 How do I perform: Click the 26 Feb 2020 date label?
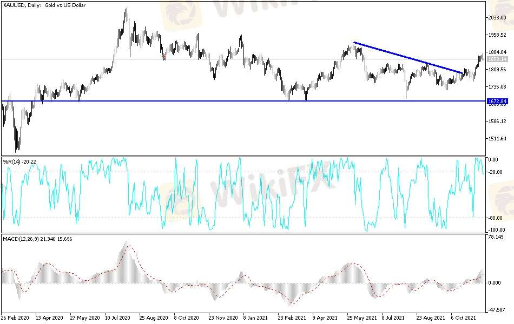click(x=15, y=318)
